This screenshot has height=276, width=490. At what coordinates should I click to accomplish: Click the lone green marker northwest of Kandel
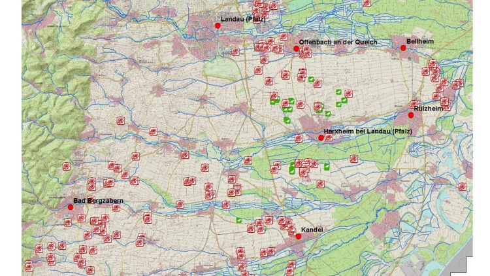click(x=238, y=220)
